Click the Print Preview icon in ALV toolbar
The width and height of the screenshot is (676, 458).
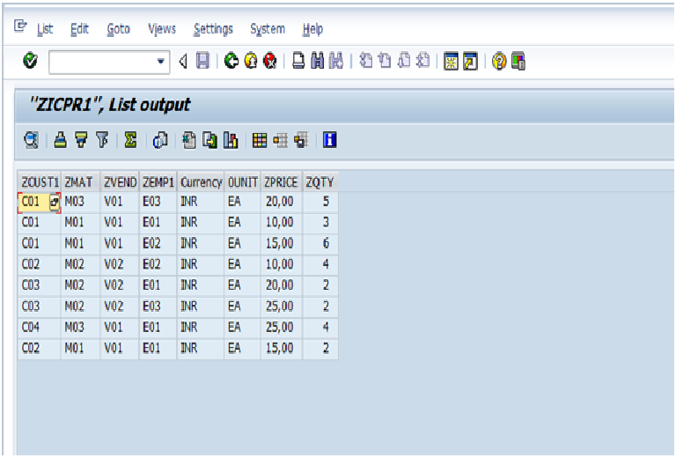(x=160, y=140)
